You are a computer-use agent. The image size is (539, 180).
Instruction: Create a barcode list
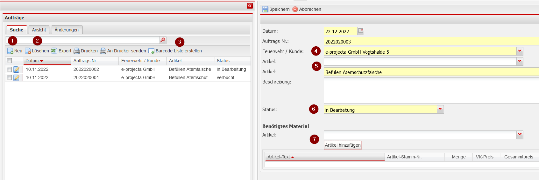click(x=151, y=51)
